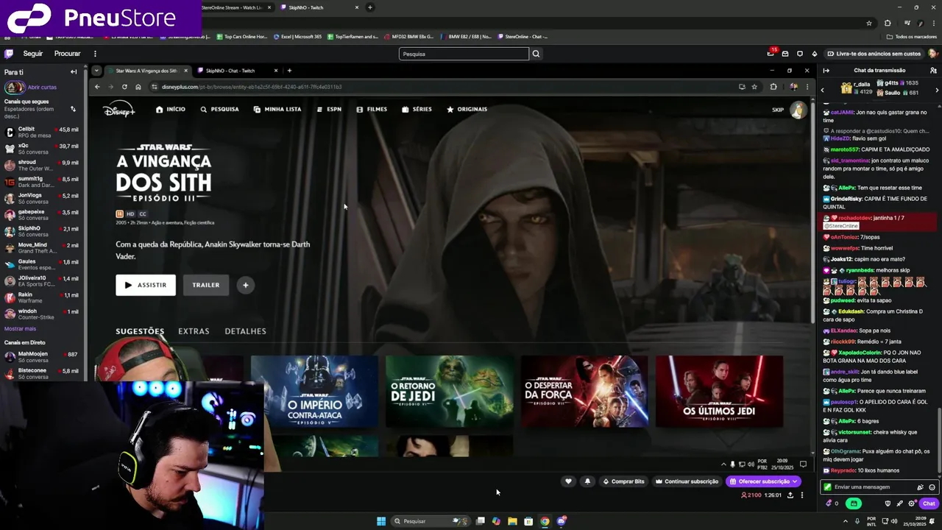Open Disney+ FILMES menu item
Screen dimensions: 942x530
click(372, 109)
